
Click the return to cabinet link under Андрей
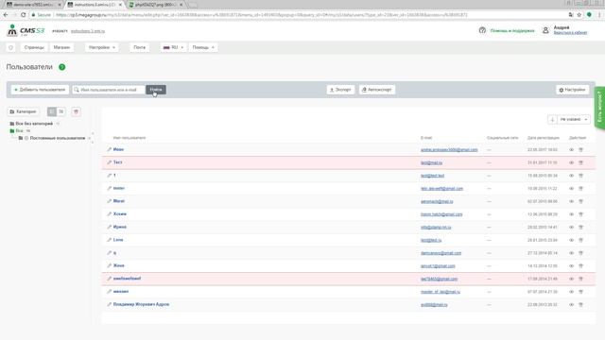pyautogui.click(x=570, y=33)
